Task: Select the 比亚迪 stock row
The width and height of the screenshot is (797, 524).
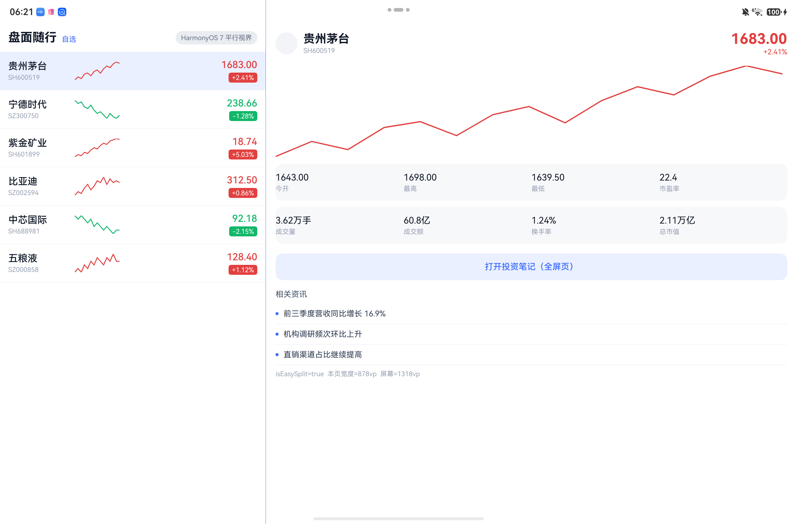Action: tap(133, 186)
